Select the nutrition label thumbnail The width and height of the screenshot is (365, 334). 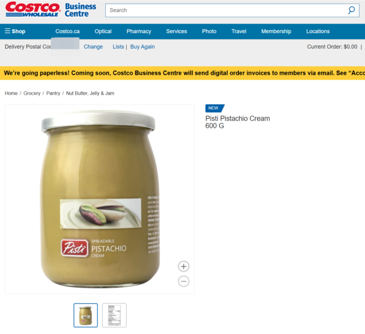point(114,315)
